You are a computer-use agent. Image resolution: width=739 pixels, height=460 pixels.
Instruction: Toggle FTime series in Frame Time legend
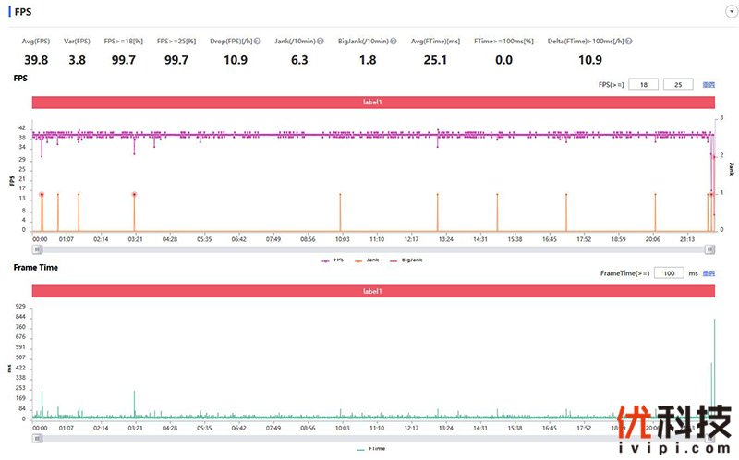[x=371, y=449]
